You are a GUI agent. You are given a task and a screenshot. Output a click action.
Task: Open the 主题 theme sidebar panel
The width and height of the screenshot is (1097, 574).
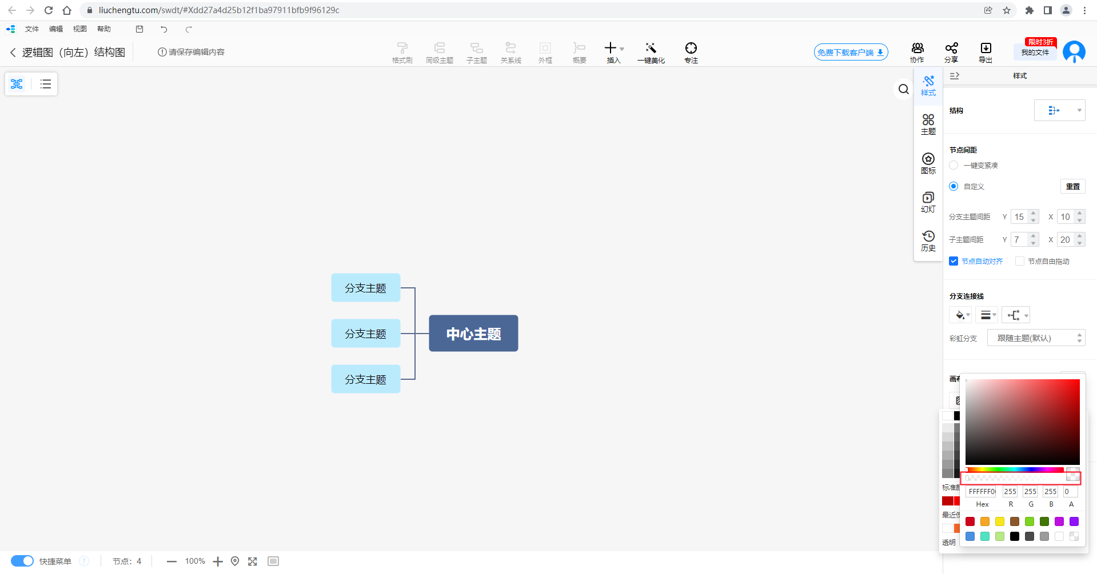pos(928,124)
